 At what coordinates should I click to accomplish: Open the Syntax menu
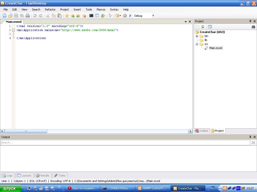point(114,9)
